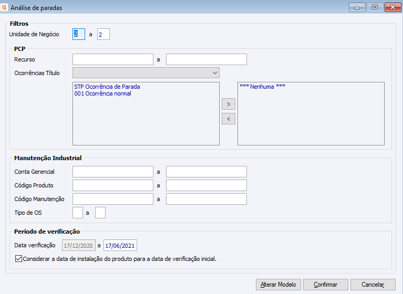Click the 17/06/2021 end date field
Viewport: 403px width, 294px height.
120,245
